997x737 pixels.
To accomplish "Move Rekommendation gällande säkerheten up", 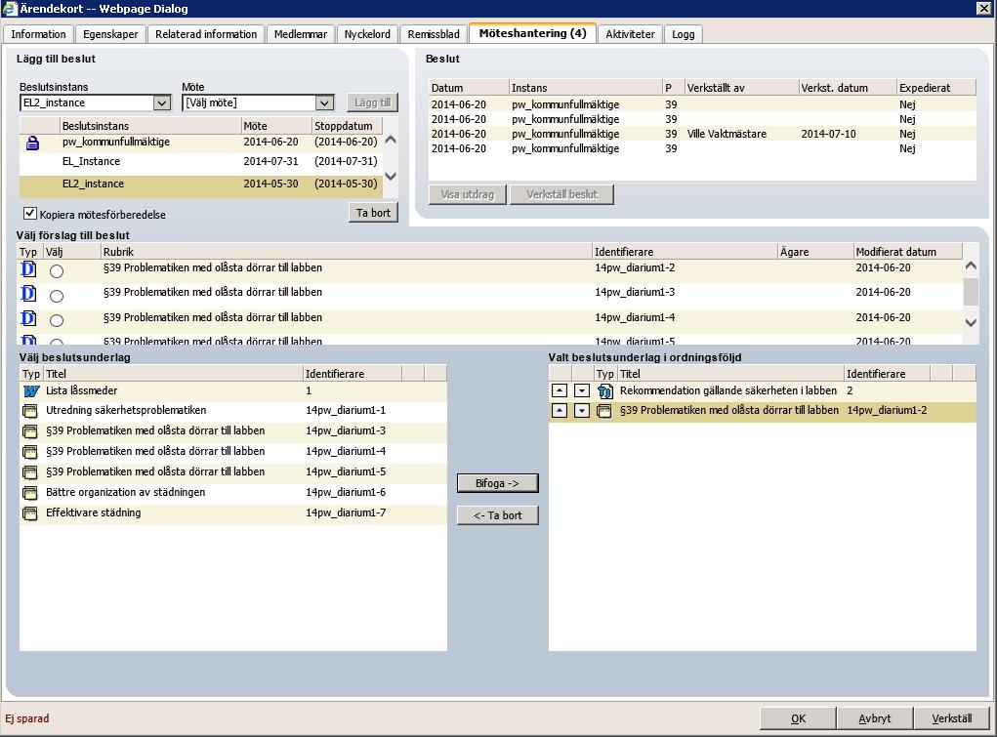I will tap(560, 391).
